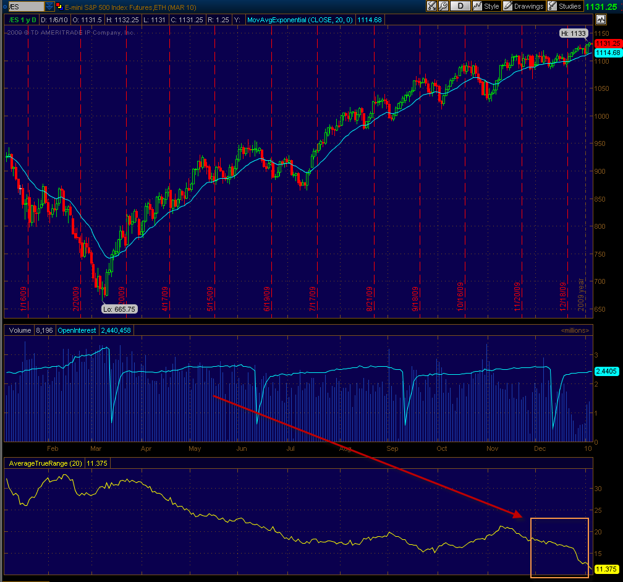Click the OpenInterest study label
This screenshot has height=582, width=623.
pos(77,330)
